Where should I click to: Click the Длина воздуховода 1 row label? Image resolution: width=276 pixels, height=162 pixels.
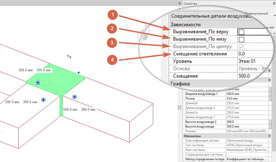pos(200,117)
